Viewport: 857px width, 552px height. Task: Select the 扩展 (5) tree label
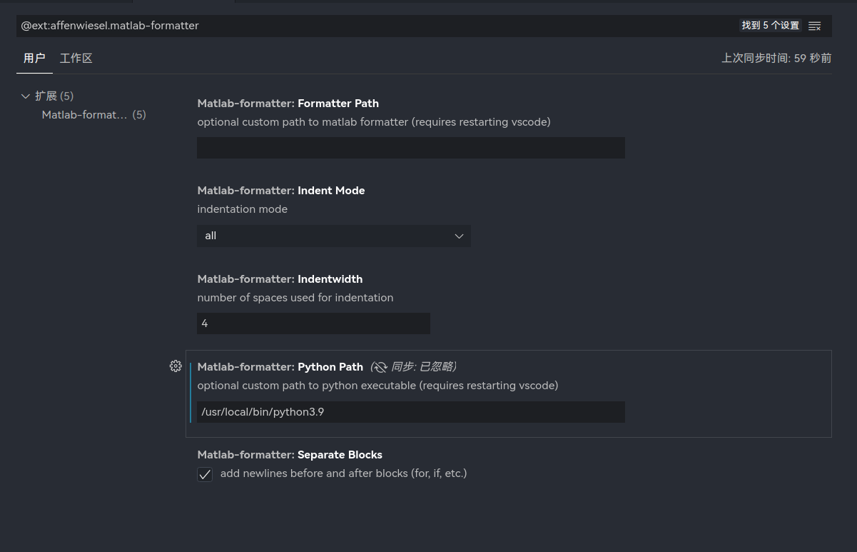[54, 96]
